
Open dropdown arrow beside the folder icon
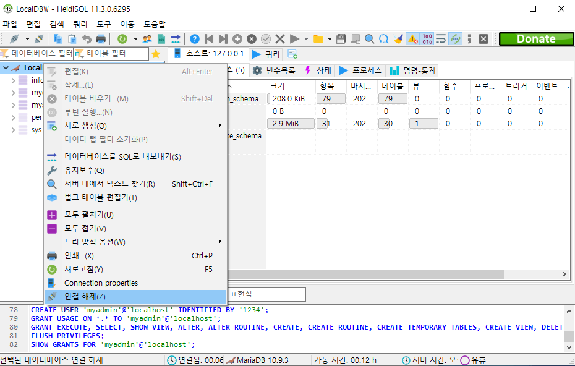pos(330,39)
